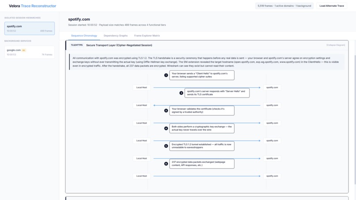356x200 pixels.
Task: Click the right-side vertical scrollbar
Action: [355, 119]
